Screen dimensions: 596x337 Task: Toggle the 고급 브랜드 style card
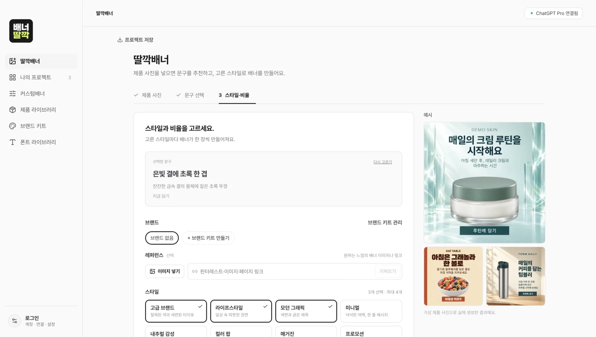[176, 311]
